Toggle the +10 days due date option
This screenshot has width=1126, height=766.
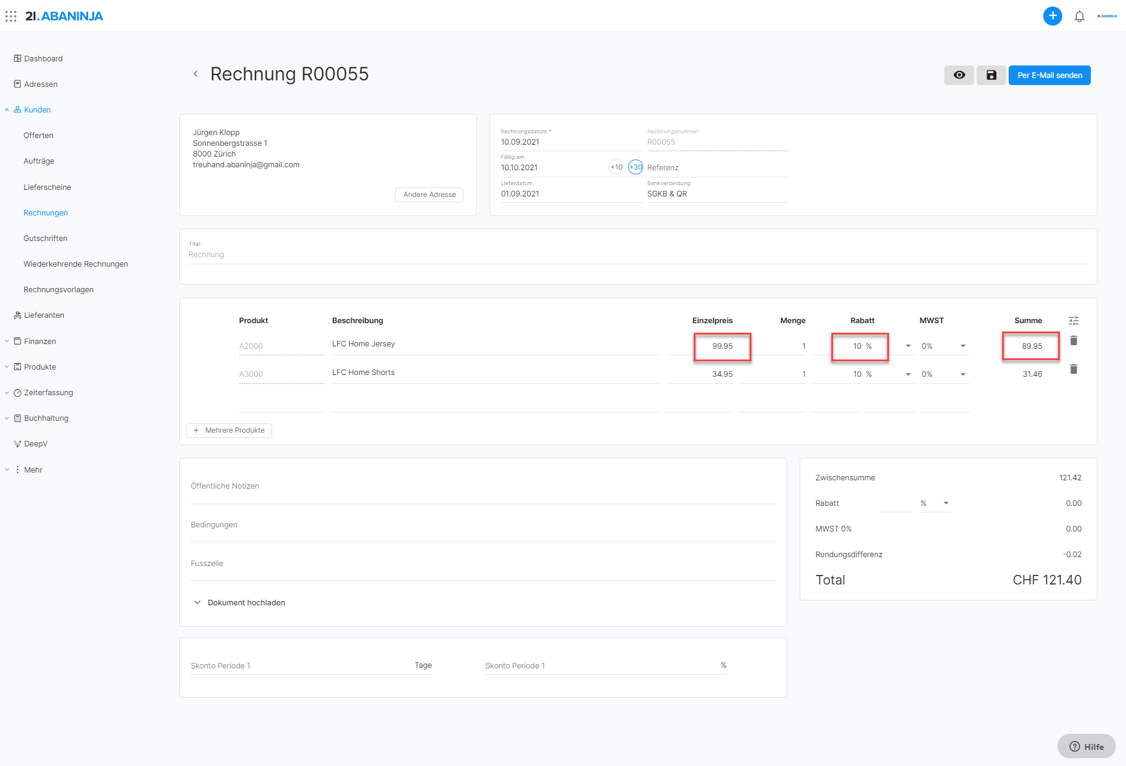616,167
